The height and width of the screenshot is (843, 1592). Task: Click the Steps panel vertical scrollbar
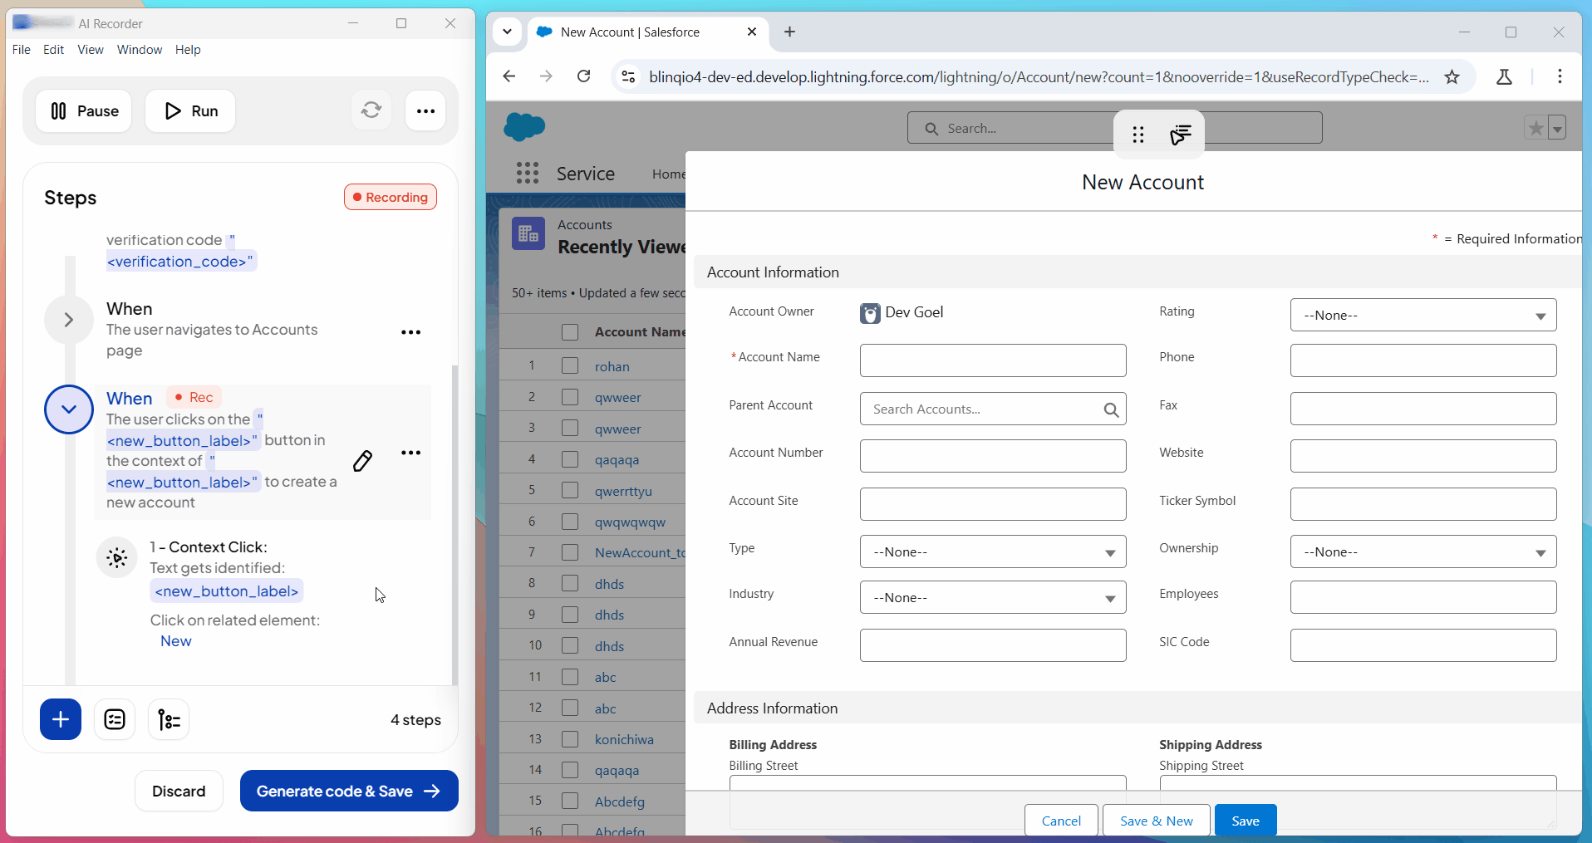tap(454, 523)
